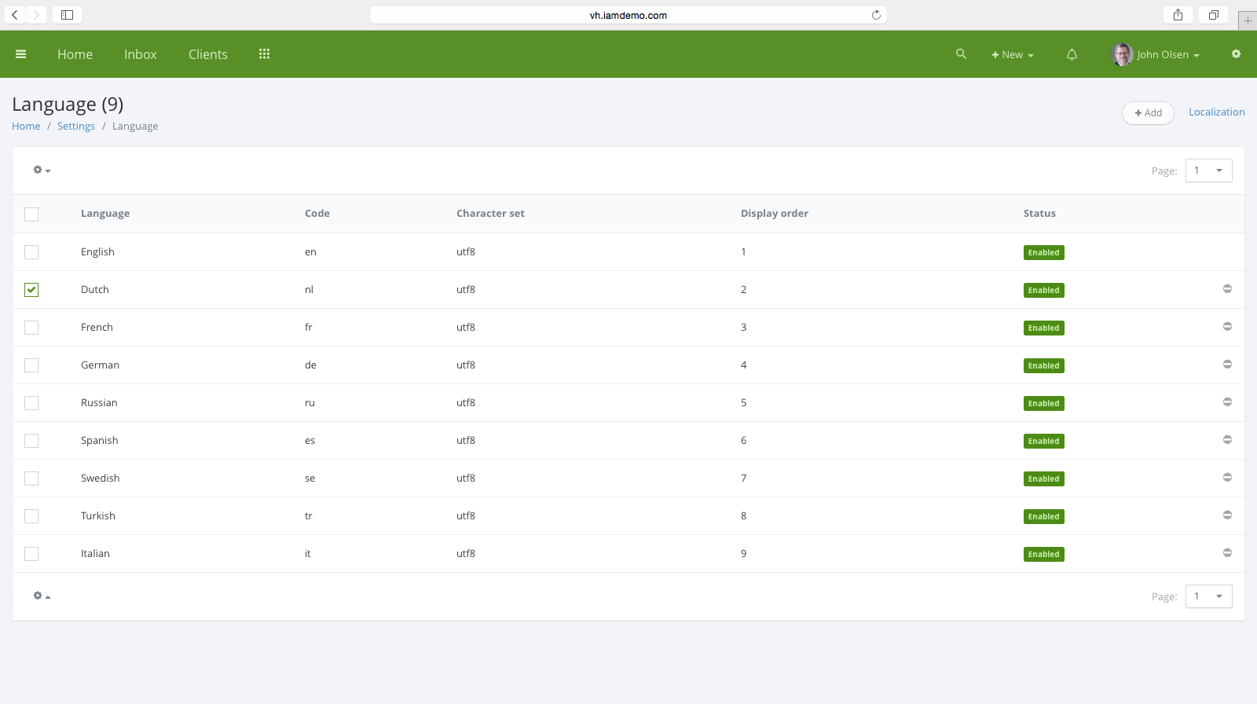
Task: Click the Turkish language name
Action: click(98, 515)
